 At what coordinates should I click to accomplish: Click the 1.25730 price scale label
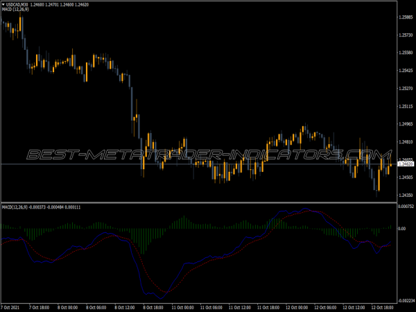[406, 35]
